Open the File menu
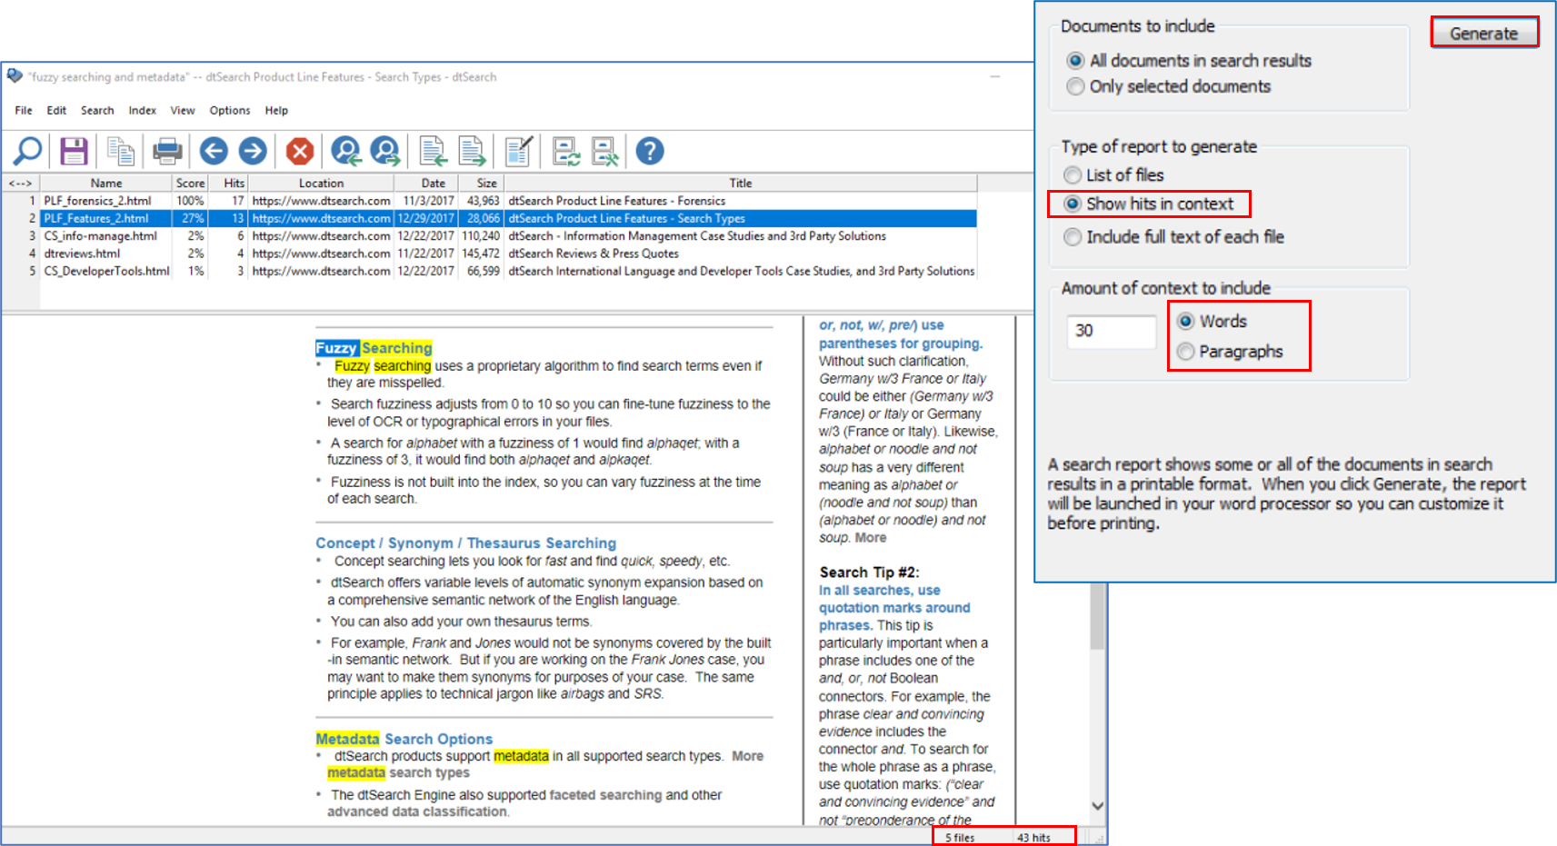The height and width of the screenshot is (846, 1557). coord(24,110)
